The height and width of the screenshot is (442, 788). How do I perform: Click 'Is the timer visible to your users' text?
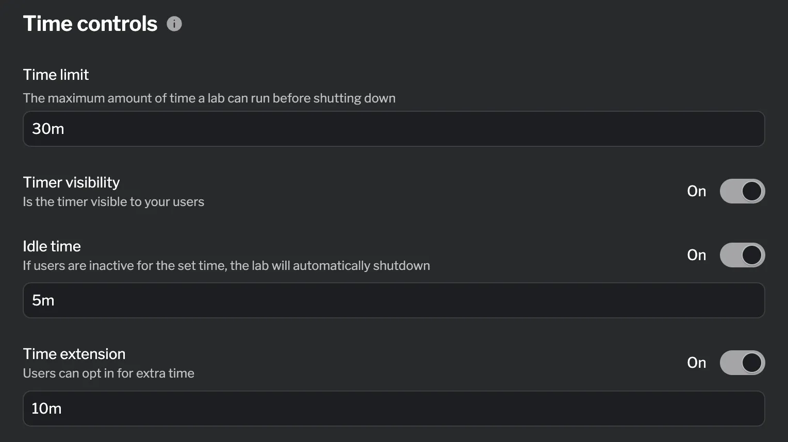pos(113,201)
